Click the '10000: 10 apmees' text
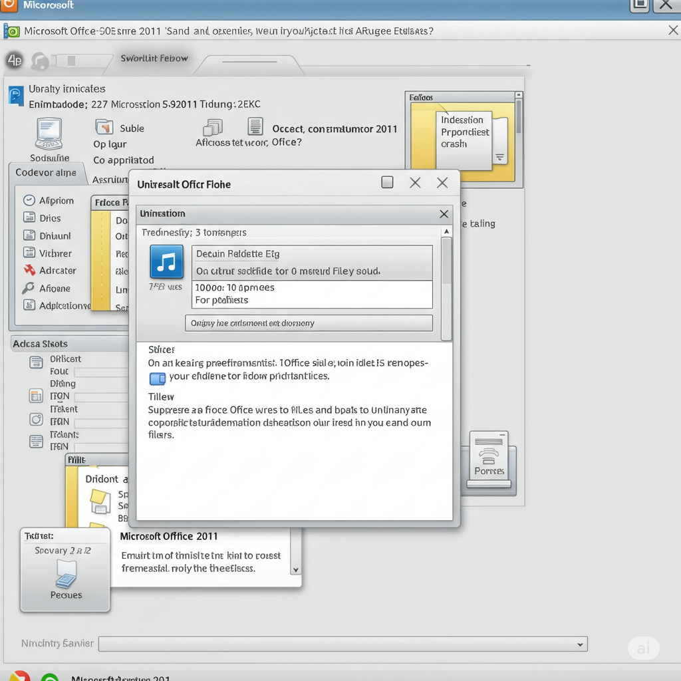 coord(235,287)
